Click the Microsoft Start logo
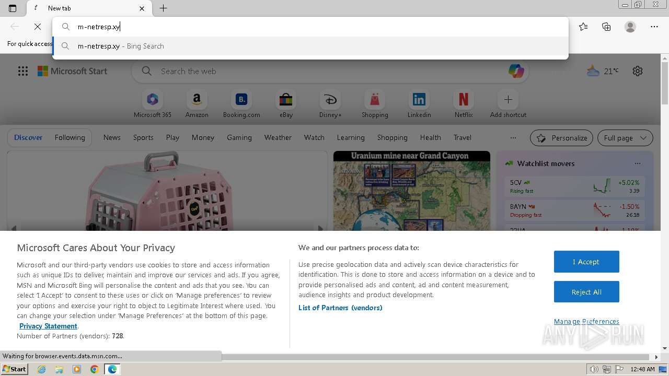The width and height of the screenshot is (669, 376). coord(72,71)
